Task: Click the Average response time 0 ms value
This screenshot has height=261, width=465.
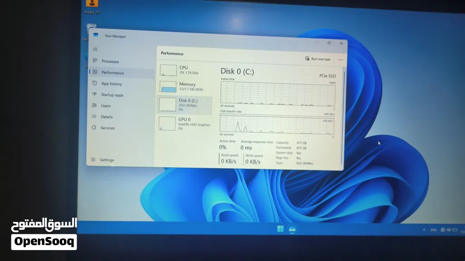Action: [x=246, y=148]
